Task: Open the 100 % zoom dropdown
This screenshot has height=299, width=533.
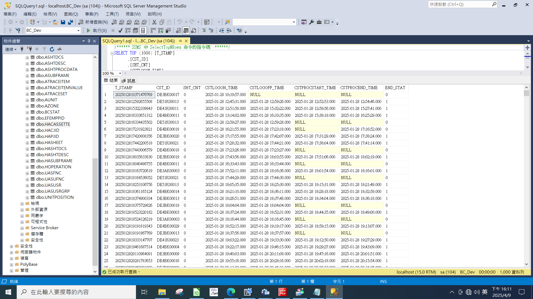Action: 120,73
